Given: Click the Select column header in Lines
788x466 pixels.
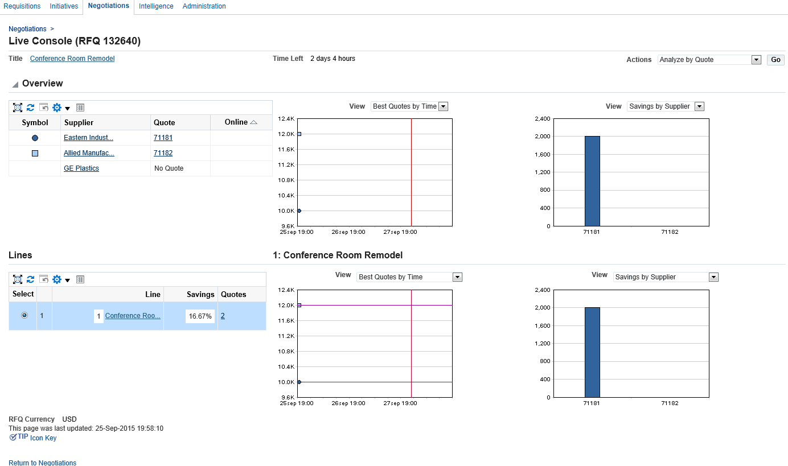Looking at the screenshot, I should 23,294.
